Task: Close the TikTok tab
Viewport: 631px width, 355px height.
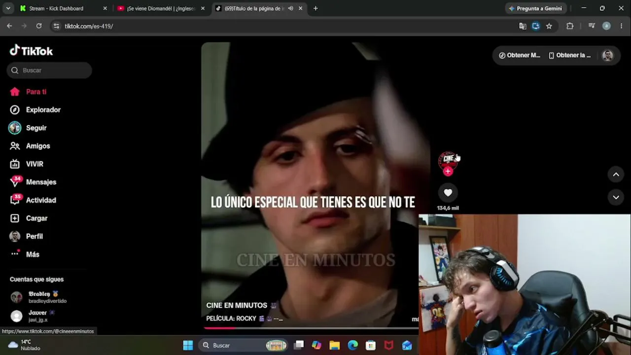Action: coord(300,8)
